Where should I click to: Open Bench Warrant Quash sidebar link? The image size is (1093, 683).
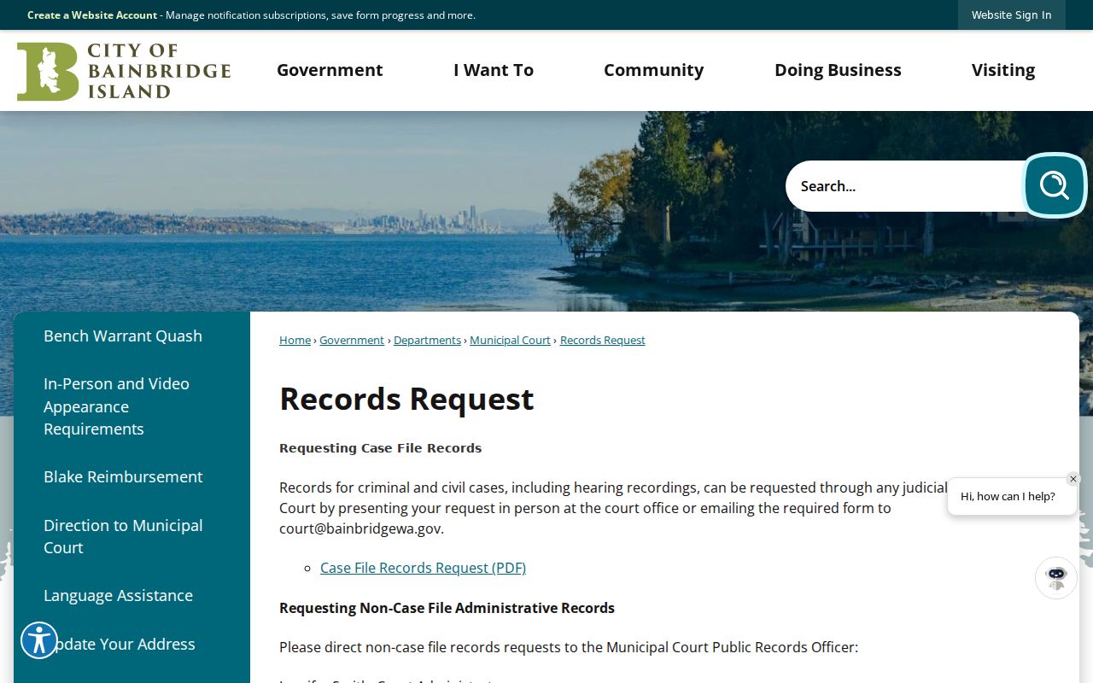pyautogui.click(x=123, y=336)
